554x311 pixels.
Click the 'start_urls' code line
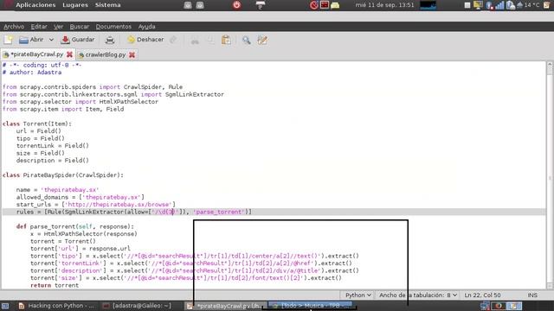click(96, 205)
